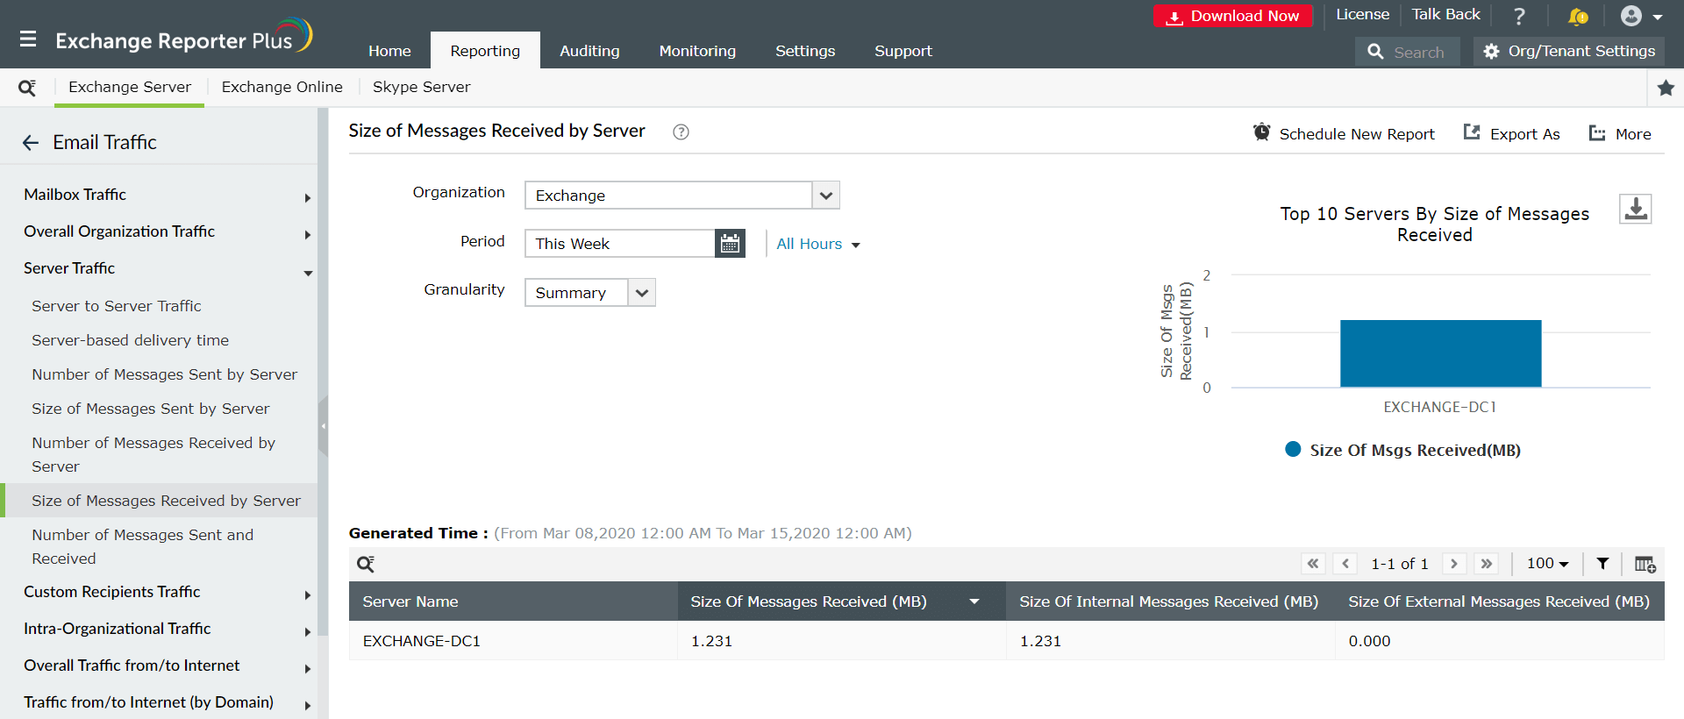
Task: Go to first page of results
Action: pyautogui.click(x=1313, y=564)
